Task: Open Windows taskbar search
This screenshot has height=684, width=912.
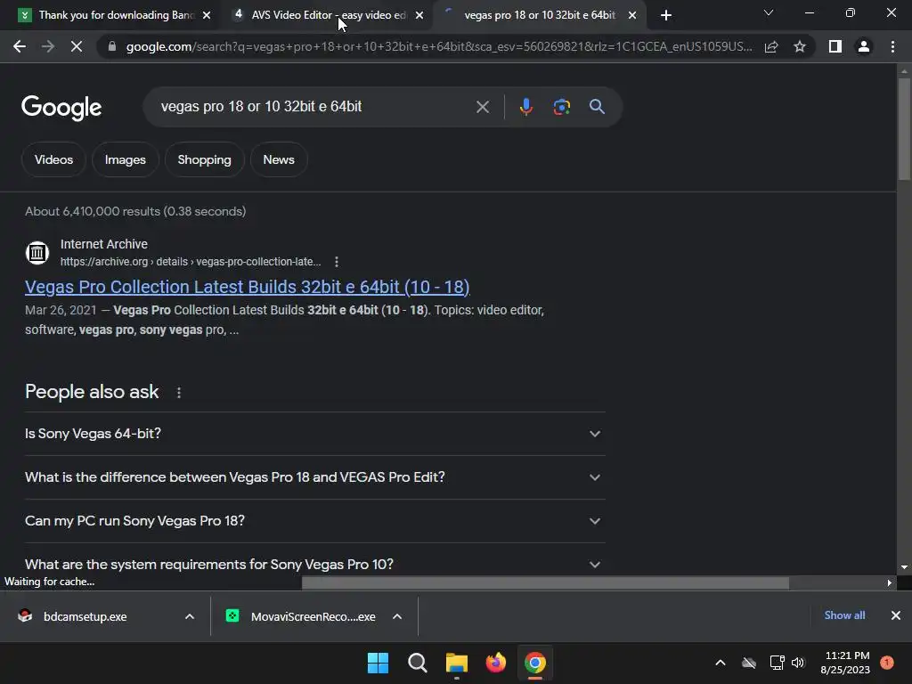Action: [417, 663]
